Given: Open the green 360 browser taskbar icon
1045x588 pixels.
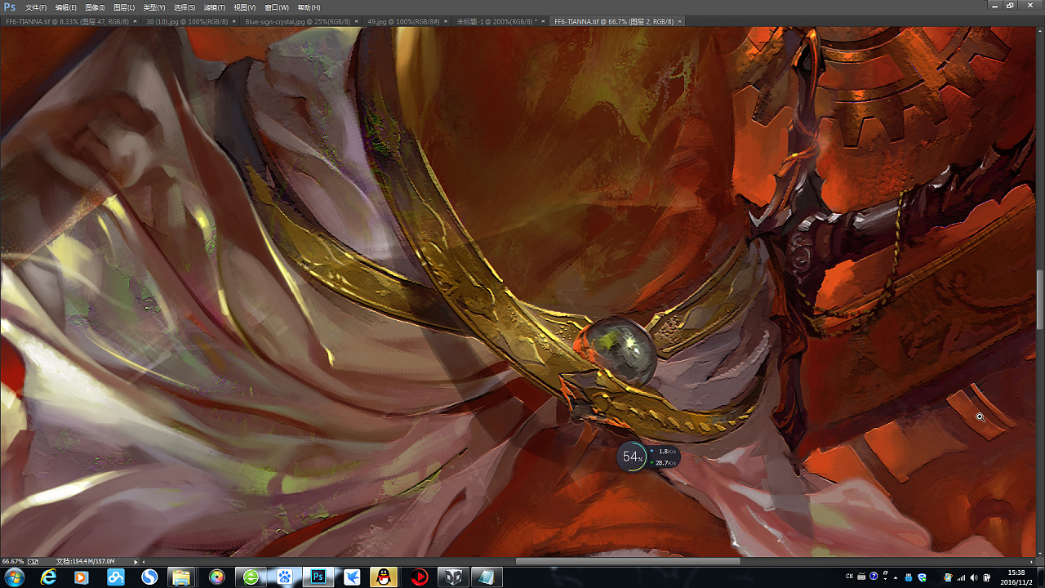Looking at the screenshot, I should click(x=251, y=577).
